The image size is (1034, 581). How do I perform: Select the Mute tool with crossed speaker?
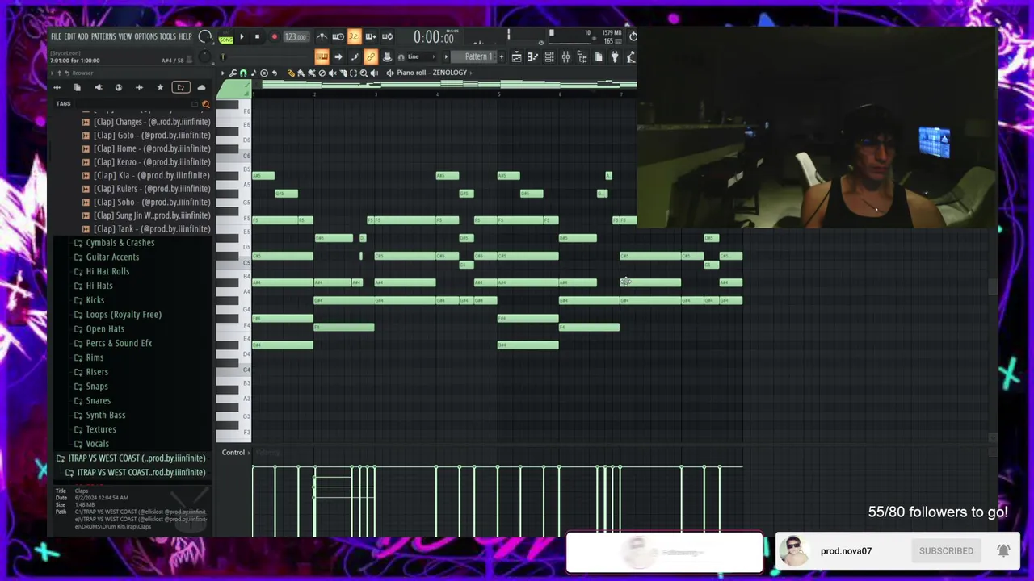click(x=332, y=73)
